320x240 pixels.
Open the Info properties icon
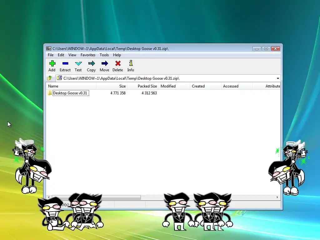[x=131, y=63]
